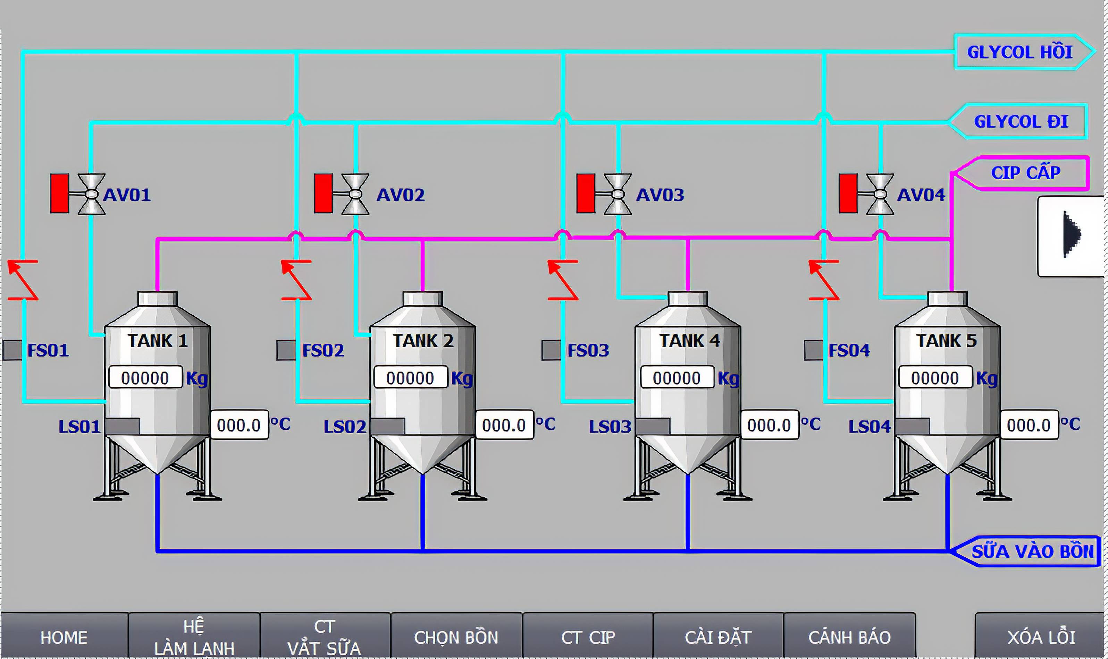Click the FS01 flow switch indicator
1108x659 pixels.
point(12,350)
